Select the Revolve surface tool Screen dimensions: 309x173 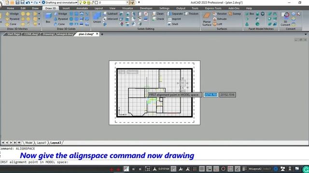click(x=220, y=14)
